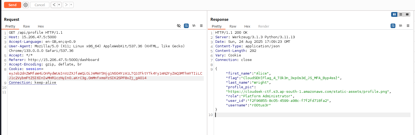415x135 pixels.
Task: Go back to the previous request in history
Action: [54, 5]
